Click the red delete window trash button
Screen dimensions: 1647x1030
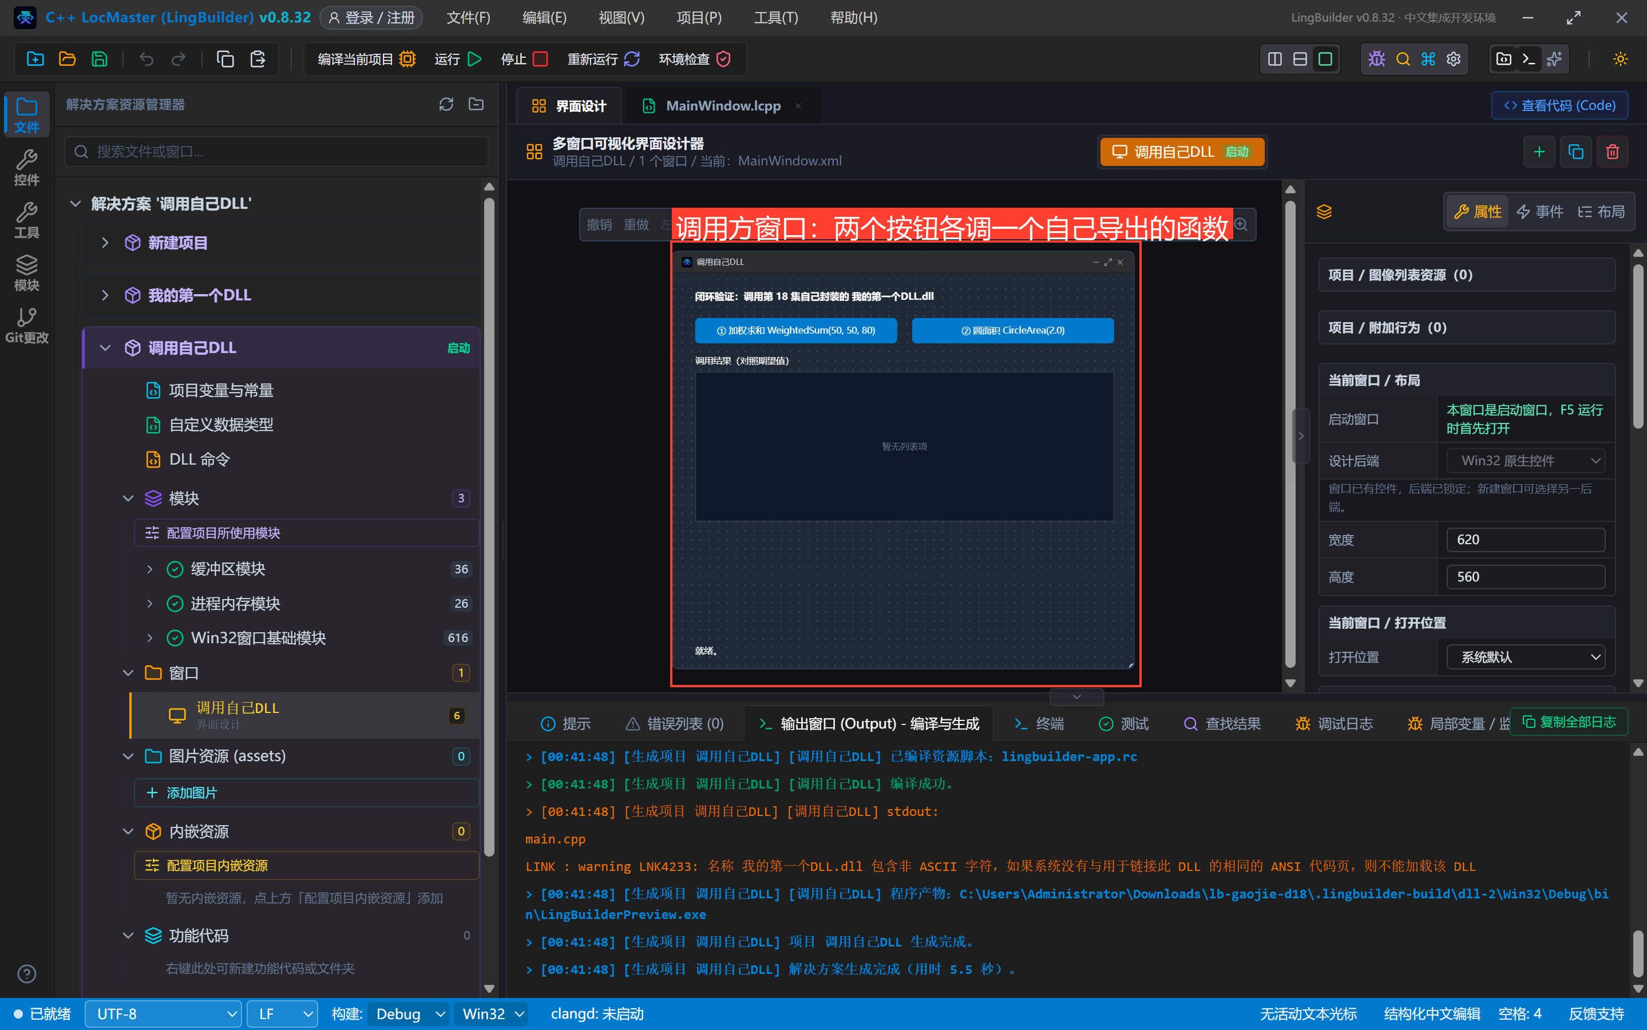(x=1612, y=151)
